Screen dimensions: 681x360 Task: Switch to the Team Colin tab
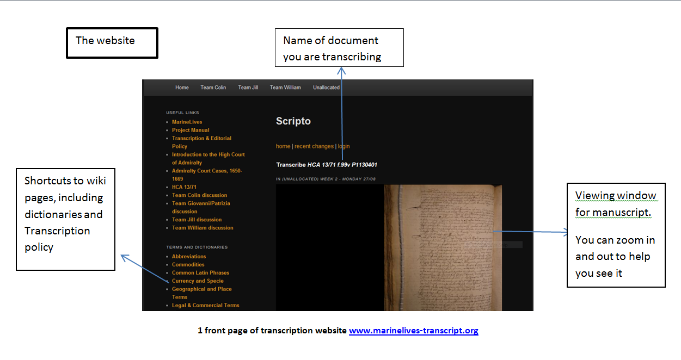(x=213, y=88)
